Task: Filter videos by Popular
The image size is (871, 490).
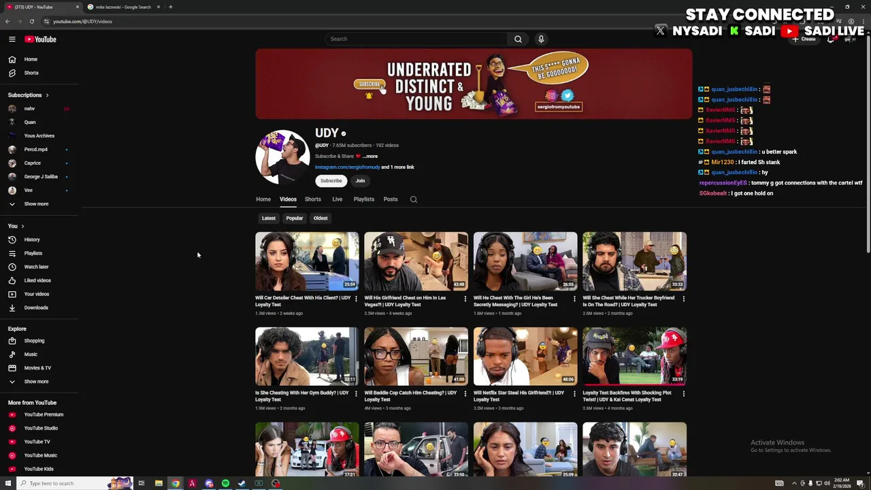Action: pos(294,218)
